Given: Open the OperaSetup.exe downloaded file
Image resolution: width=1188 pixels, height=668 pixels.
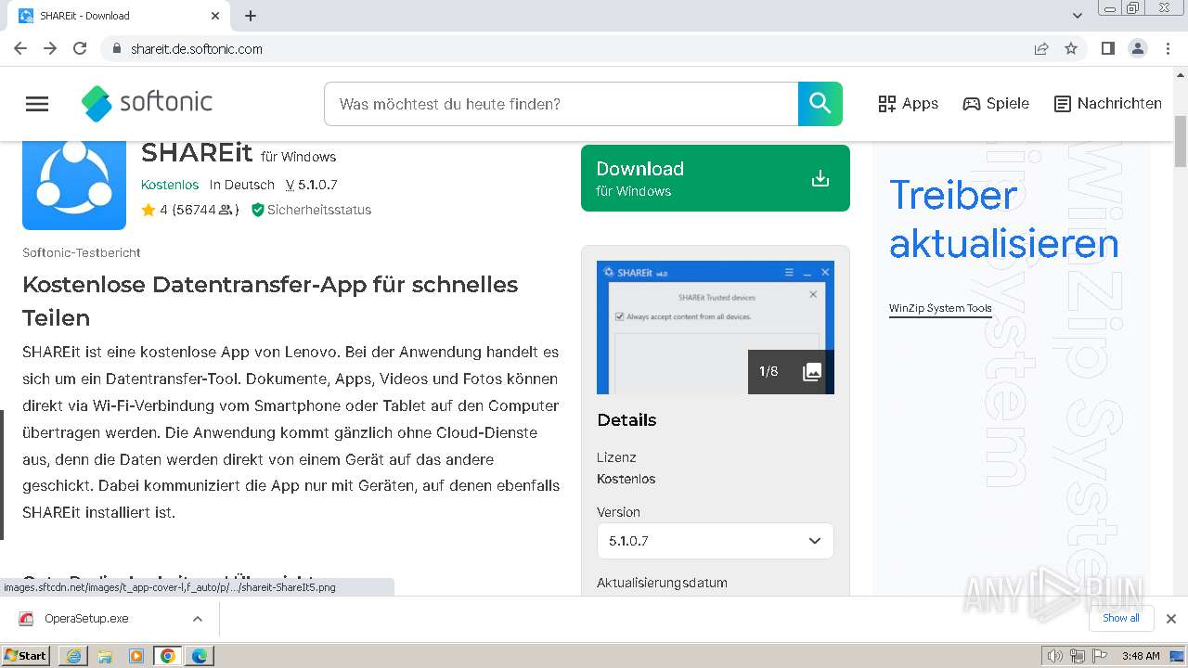Looking at the screenshot, I should coord(86,619).
